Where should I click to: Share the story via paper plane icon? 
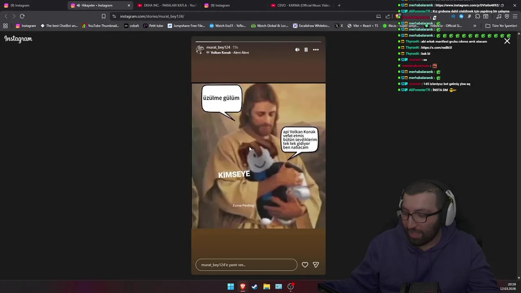pos(316,265)
